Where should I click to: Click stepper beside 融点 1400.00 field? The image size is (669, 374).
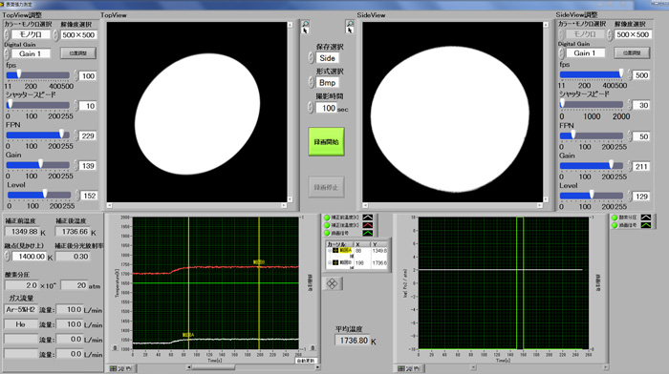coord(7,256)
